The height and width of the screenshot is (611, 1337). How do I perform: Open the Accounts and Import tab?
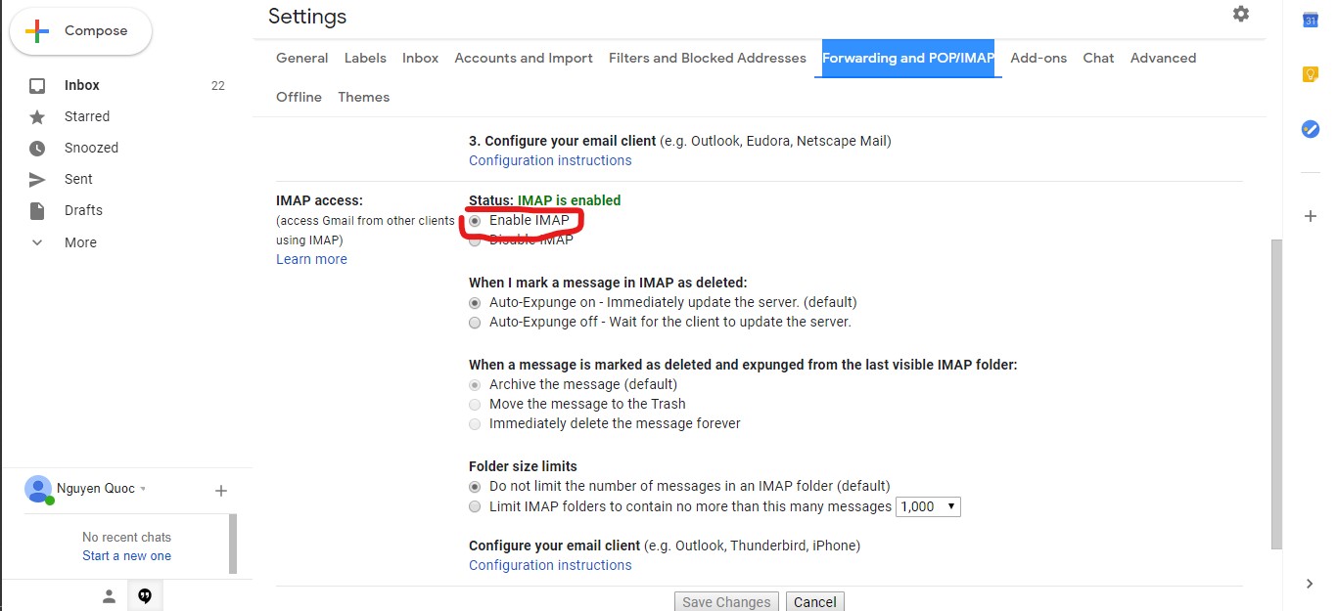[x=524, y=58]
